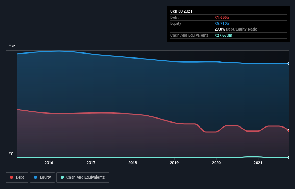Toggle the Debt series legend button
The image size is (295, 189).
(17, 178)
